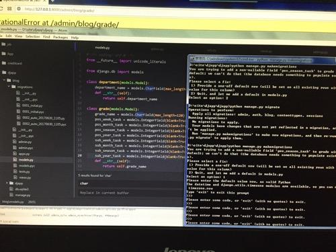Click the Replace in current buffer field
Screen dimensions: 336x252
pyautogui.click(x=130, y=193)
